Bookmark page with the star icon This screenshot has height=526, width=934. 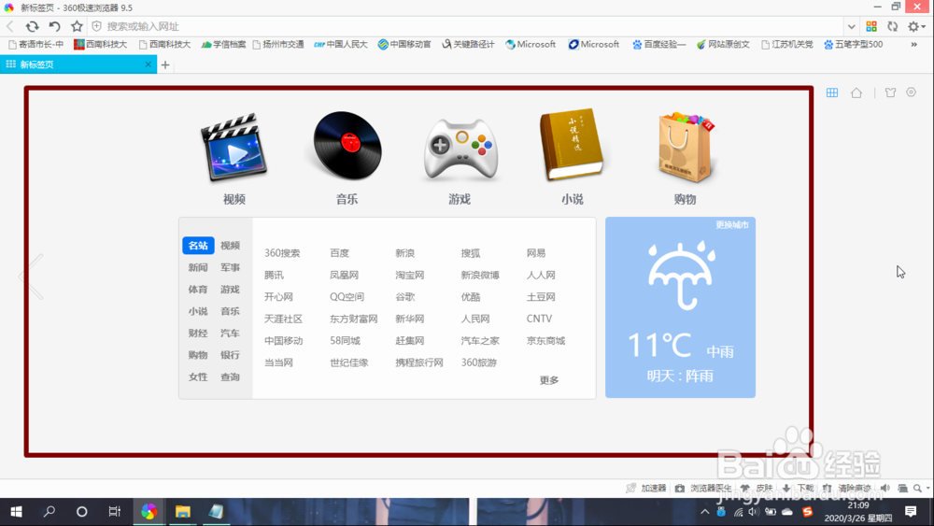coord(77,26)
